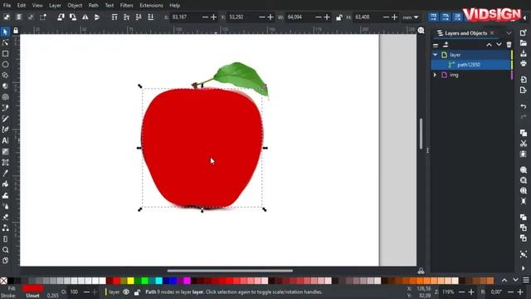Viewport: 531px width, 299px height.
Task: Open units dropdown showing mm
Action: pos(411,17)
